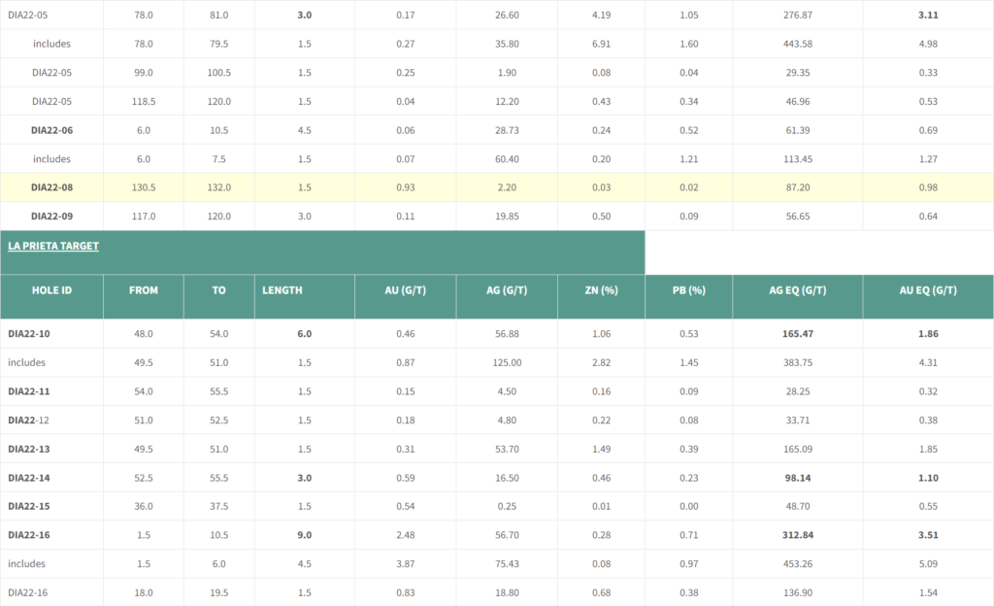Click the FROM column header
The height and width of the screenshot is (606, 994).
tap(144, 289)
